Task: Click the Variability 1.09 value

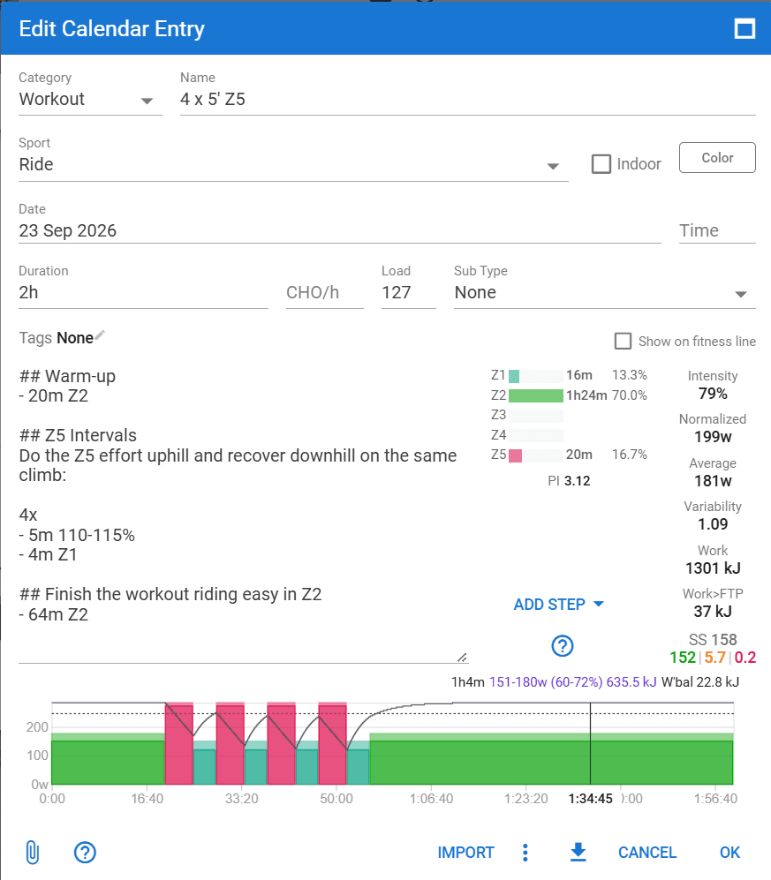Action: (713, 523)
